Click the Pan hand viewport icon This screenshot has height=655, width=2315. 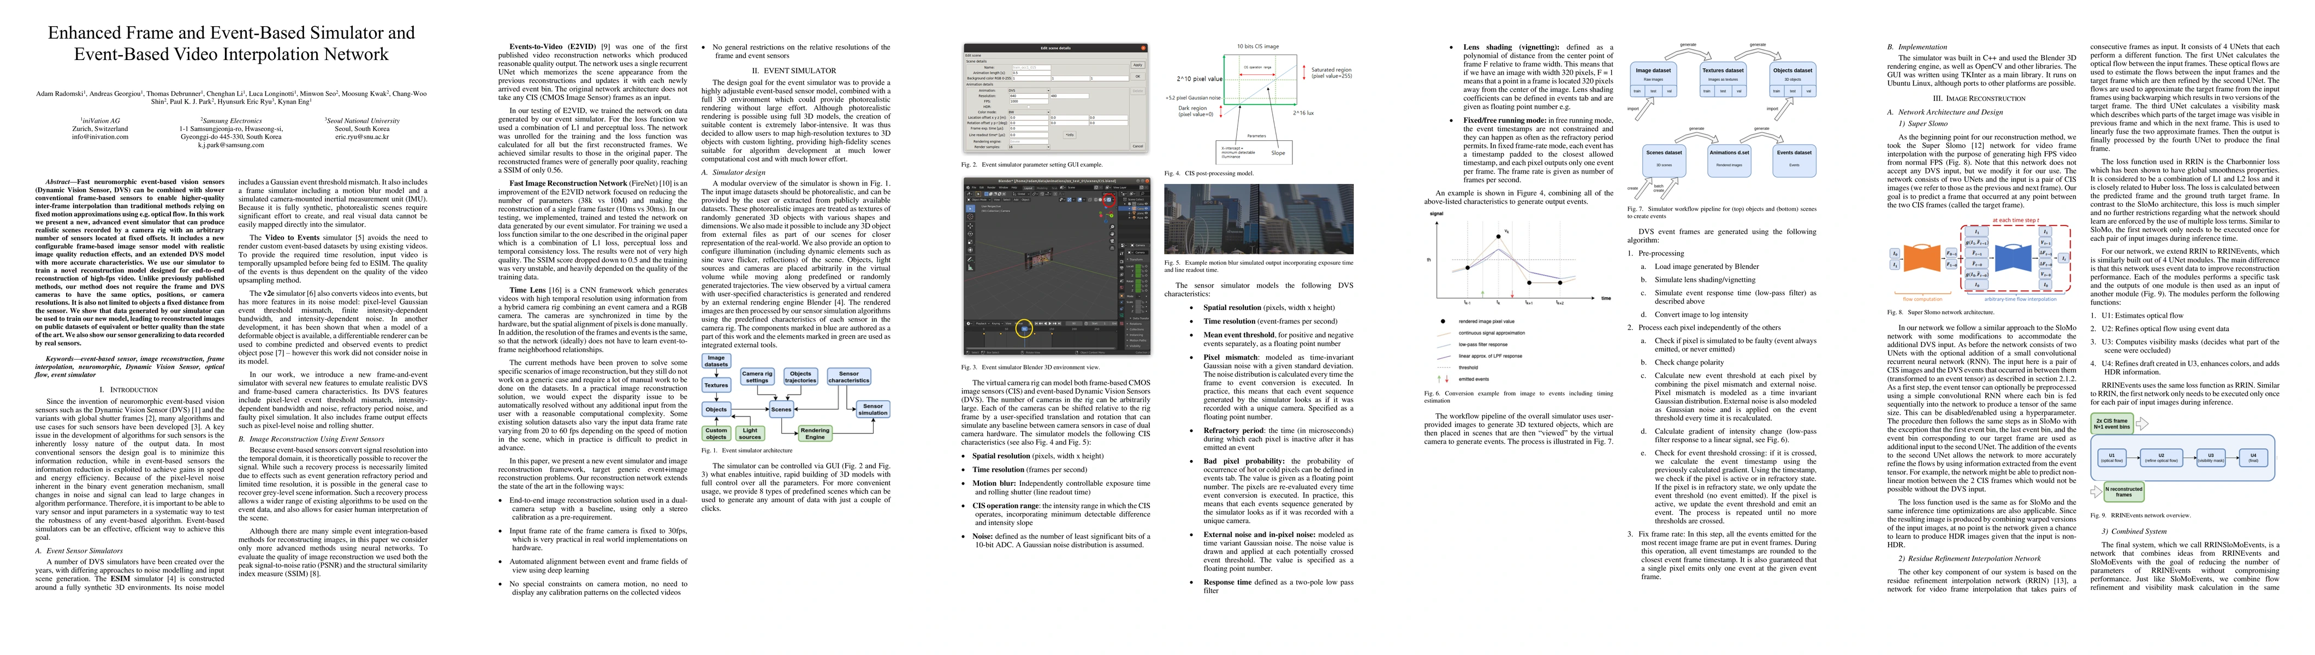tap(1112, 235)
